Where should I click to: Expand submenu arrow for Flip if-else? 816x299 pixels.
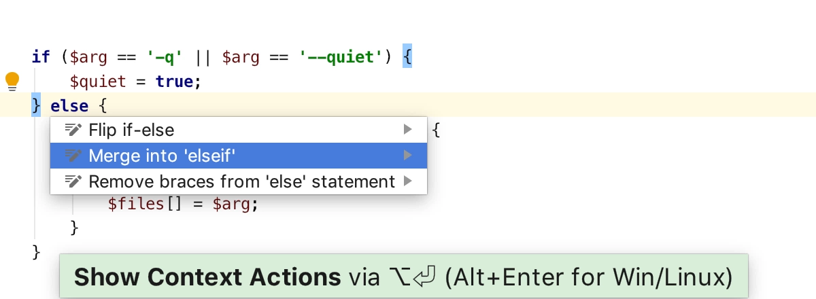407,129
